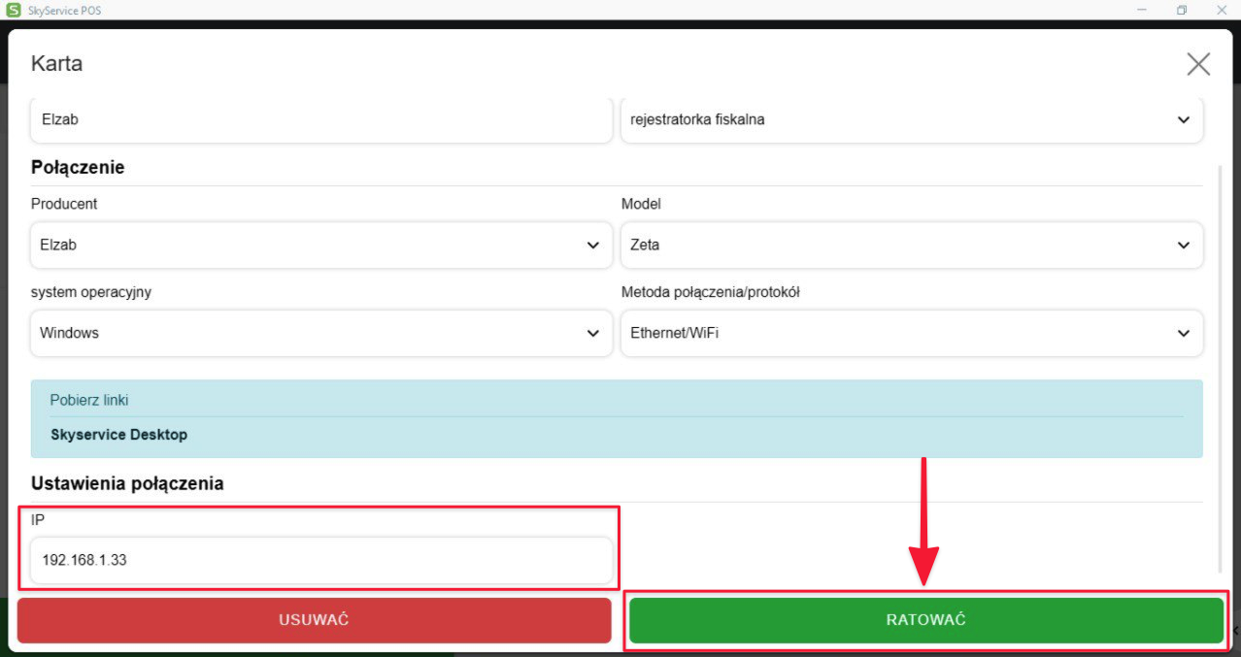1241x657 pixels.
Task: Open the Ethernet/WiFi connection method dropdown
Action: [911, 333]
